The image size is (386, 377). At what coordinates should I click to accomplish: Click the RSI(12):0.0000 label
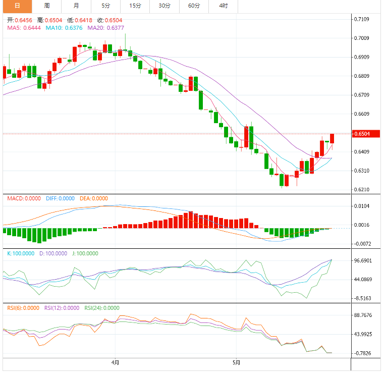coord(62,308)
